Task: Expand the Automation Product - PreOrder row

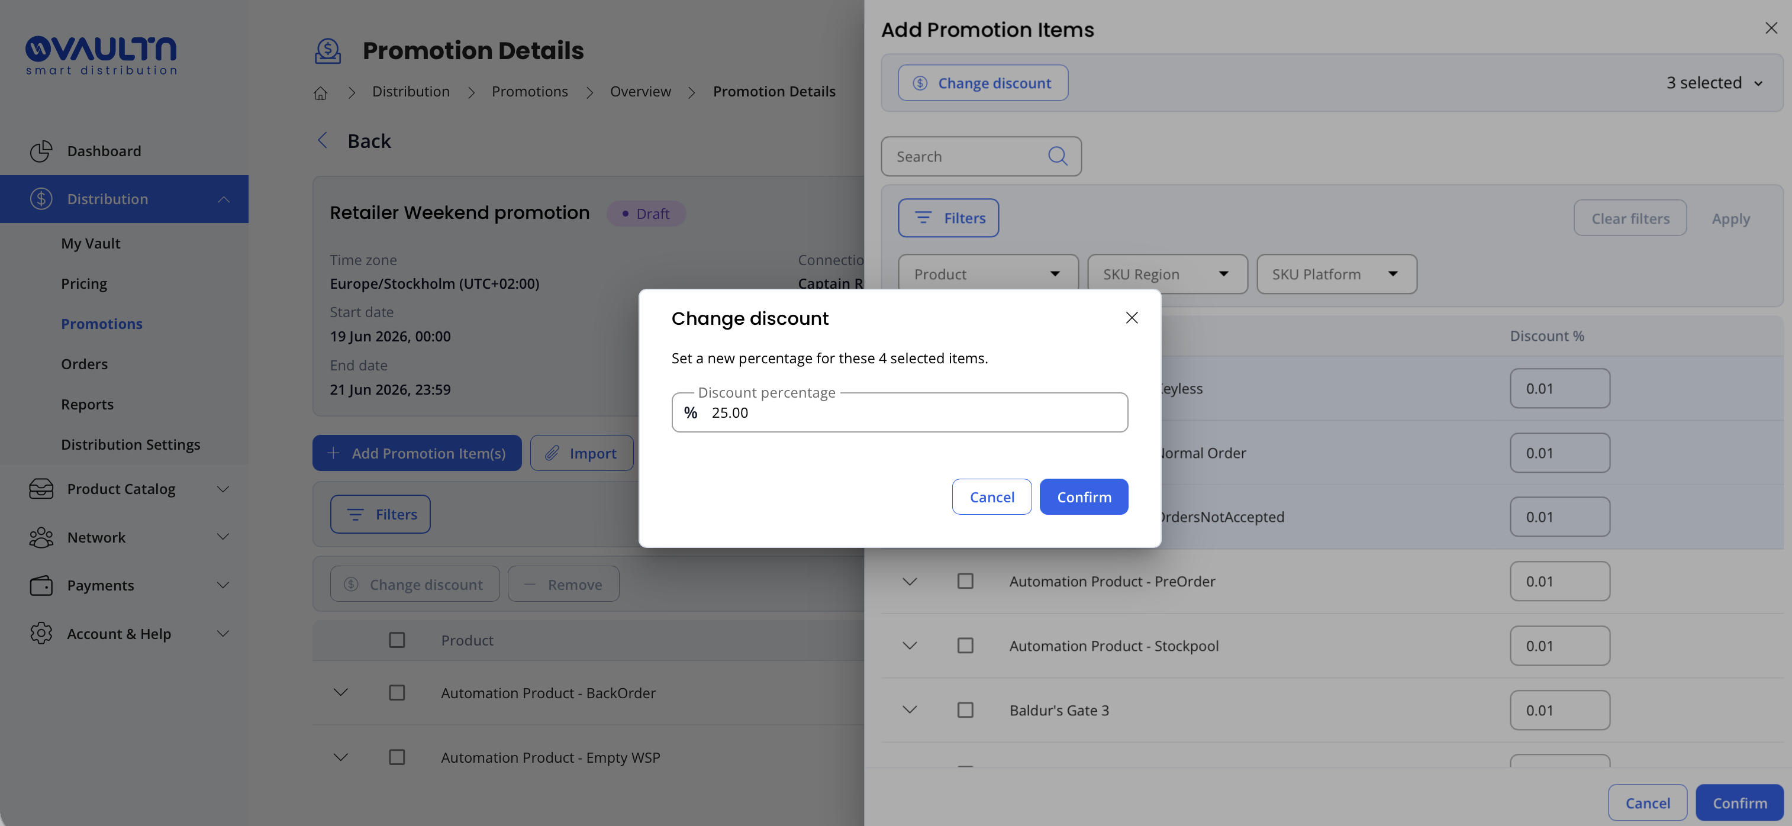Action: (x=909, y=580)
